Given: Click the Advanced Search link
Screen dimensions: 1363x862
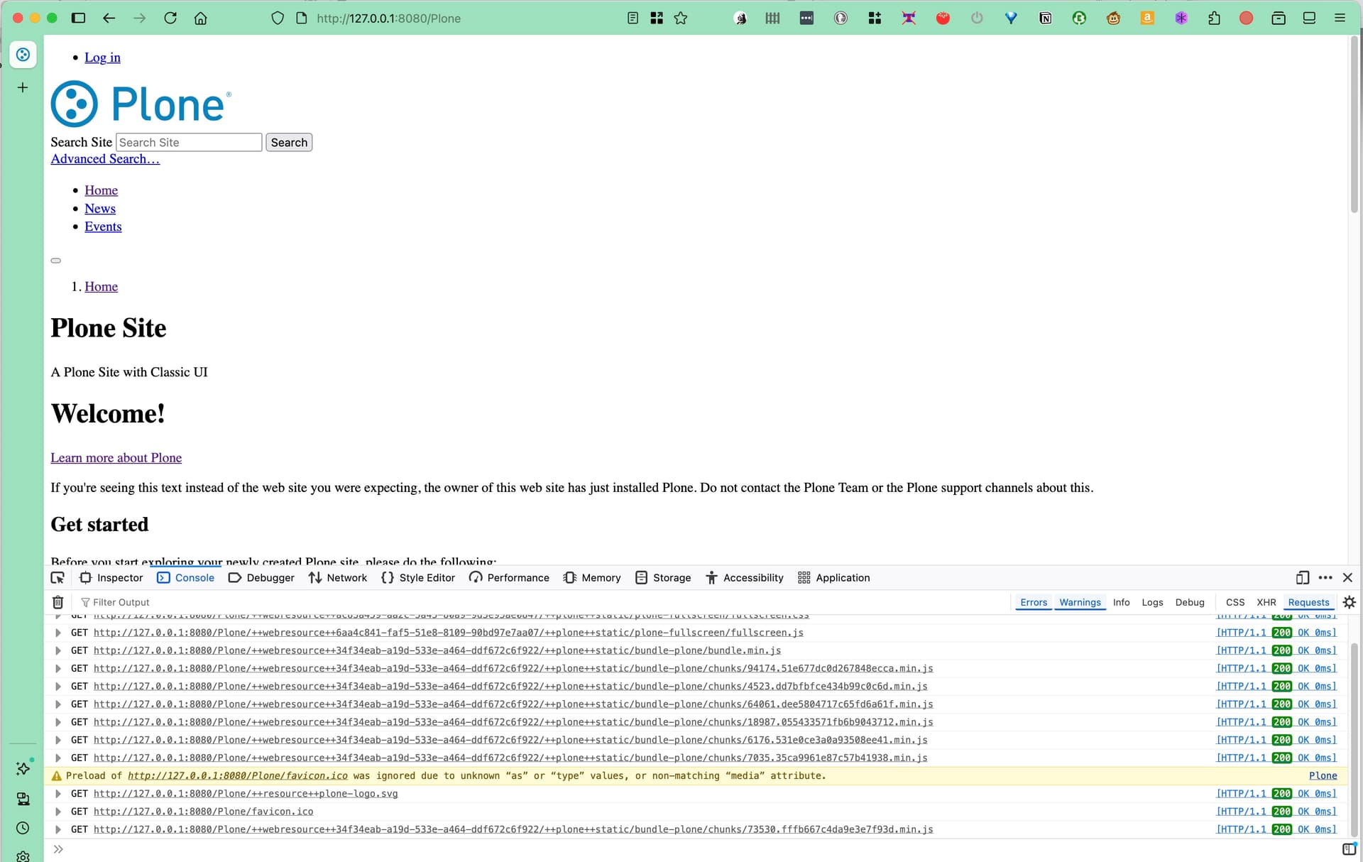Looking at the screenshot, I should point(105,159).
